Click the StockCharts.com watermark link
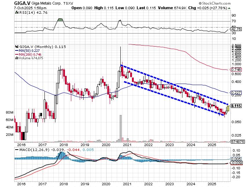247x187 pixels. click(x=215, y=3)
